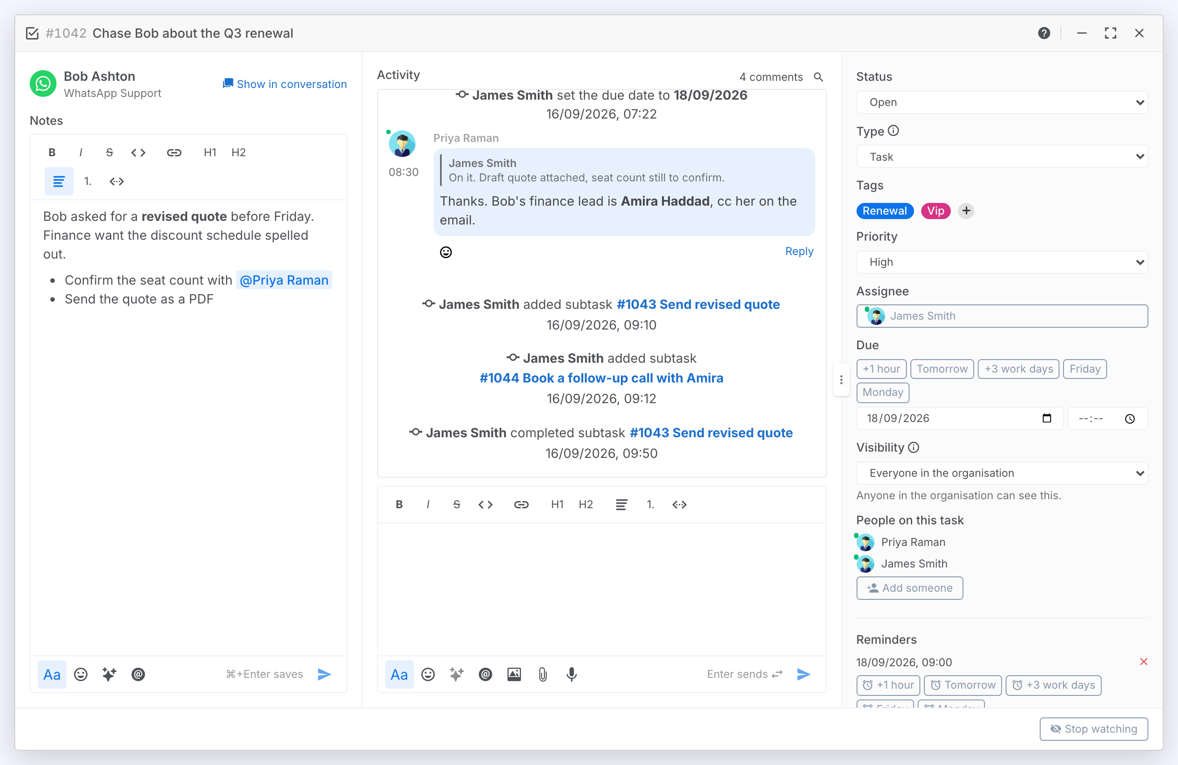Add an emoji reaction to Priya's comment
The height and width of the screenshot is (765, 1178).
click(x=445, y=252)
